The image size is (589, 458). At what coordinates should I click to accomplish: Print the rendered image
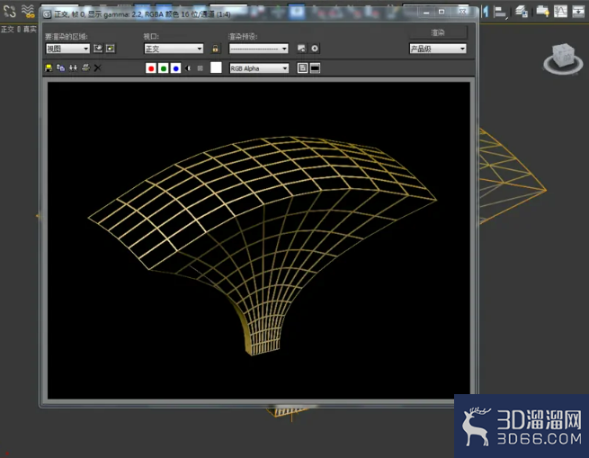pyautogui.click(x=85, y=67)
